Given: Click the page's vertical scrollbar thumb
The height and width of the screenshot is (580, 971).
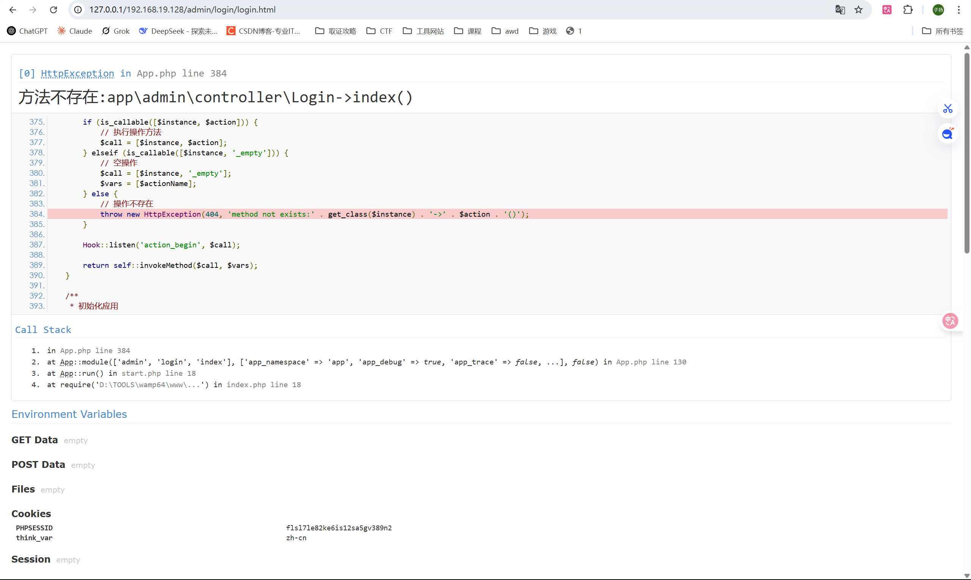Looking at the screenshot, I should tap(967, 152).
